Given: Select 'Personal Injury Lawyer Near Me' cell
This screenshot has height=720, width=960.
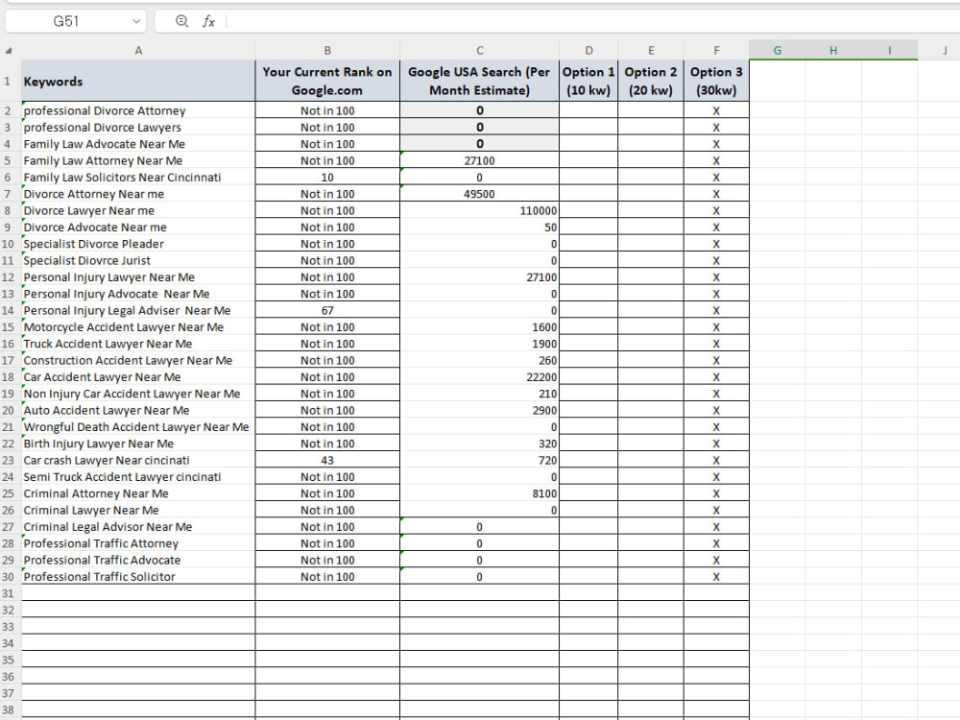Looking at the screenshot, I should [x=138, y=276].
